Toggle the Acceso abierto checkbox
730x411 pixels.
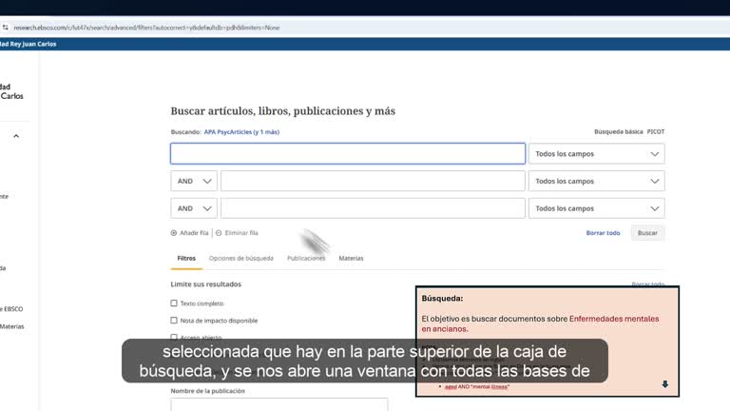coord(174,337)
